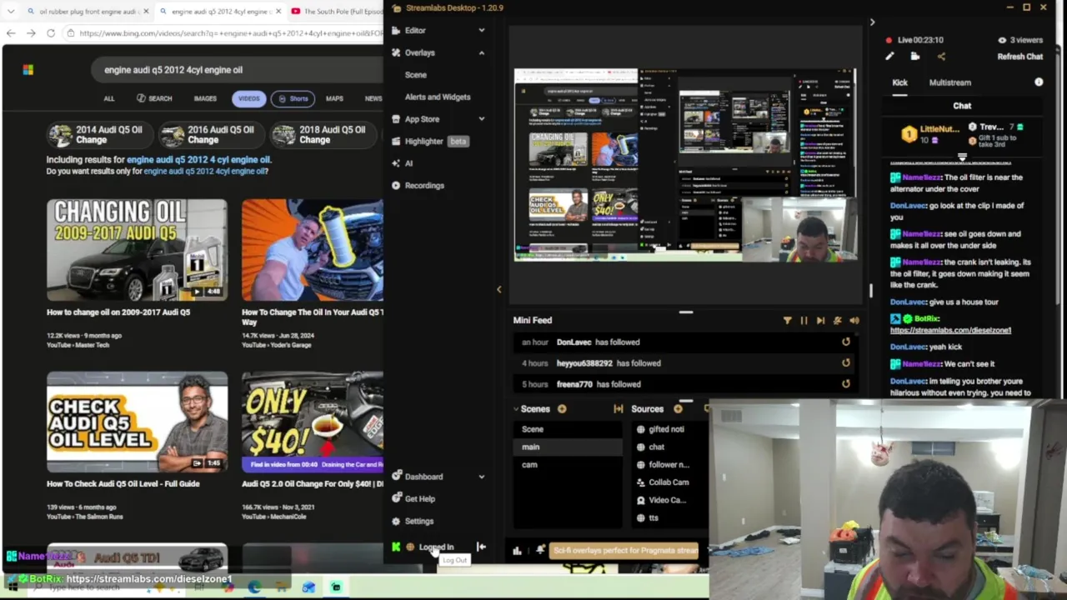Expand the App Store dropdown chevron
1067x600 pixels.
click(x=481, y=119)
